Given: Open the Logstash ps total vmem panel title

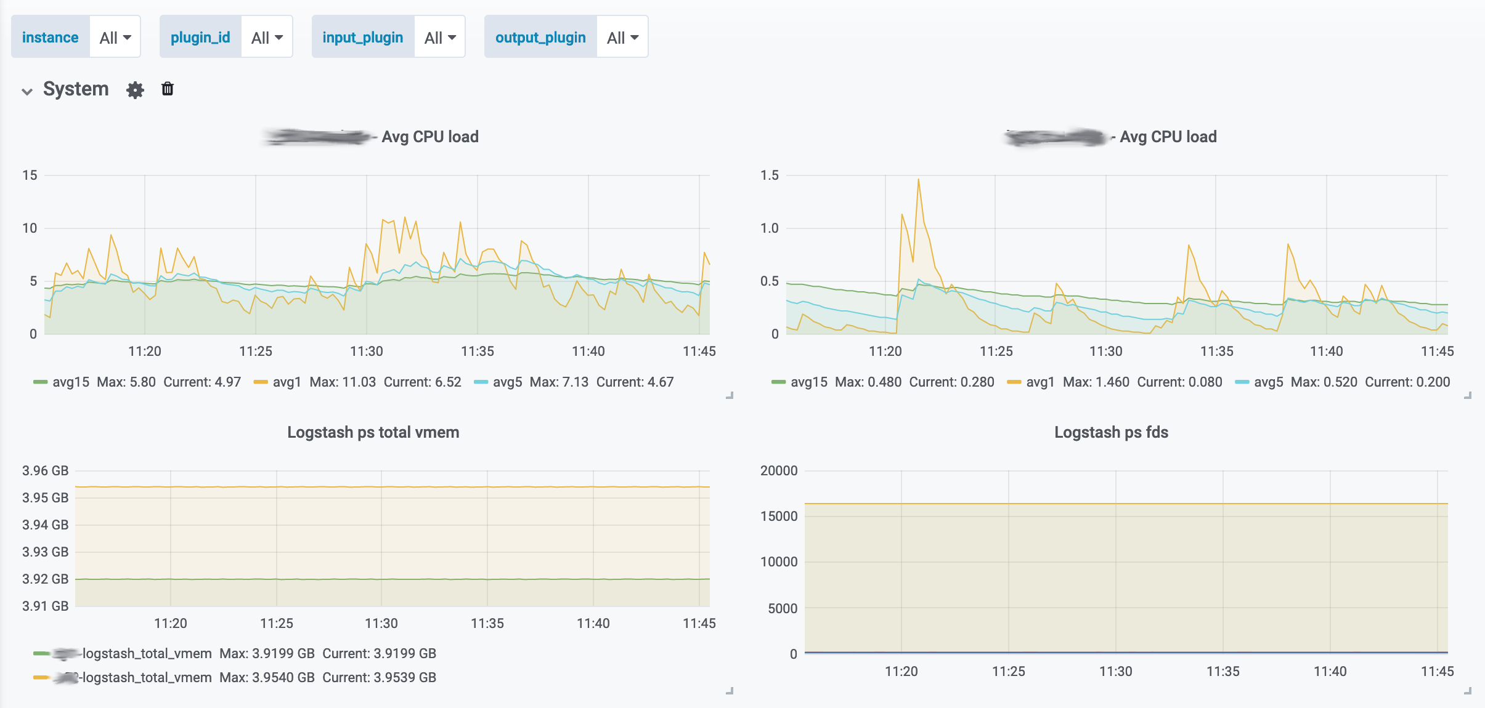Looking at the screenshot, I should pyautogui.click(x=373, y=432).
